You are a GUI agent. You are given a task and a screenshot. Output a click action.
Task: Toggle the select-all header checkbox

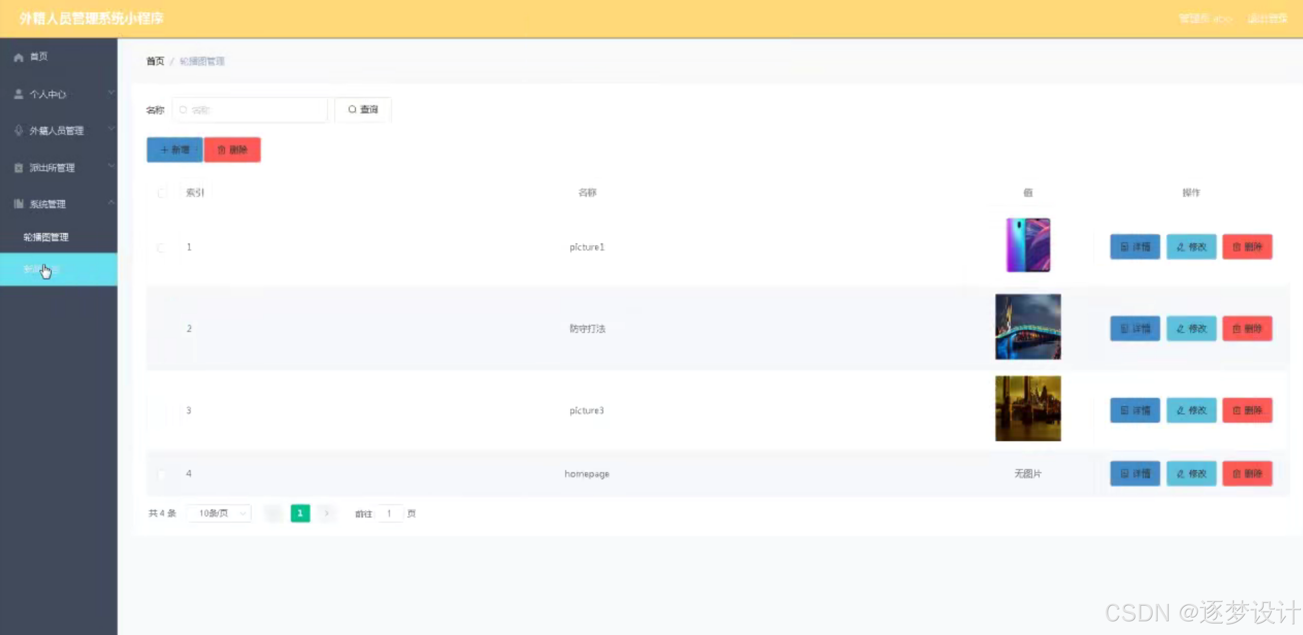(x=162, y=193)
